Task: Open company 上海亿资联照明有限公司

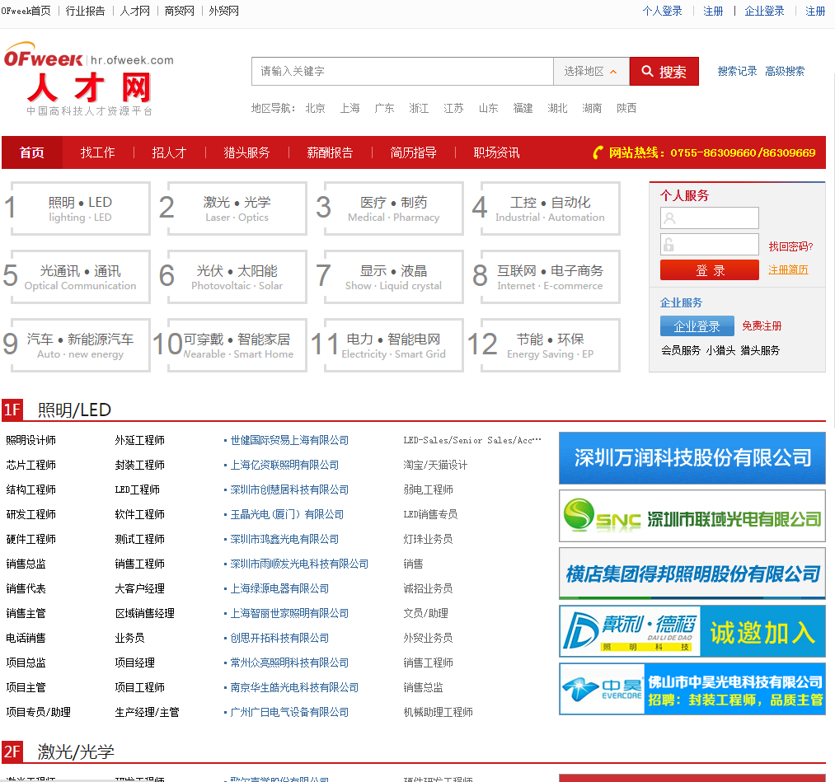Action: pyautogui.click(x=284, y=466)
